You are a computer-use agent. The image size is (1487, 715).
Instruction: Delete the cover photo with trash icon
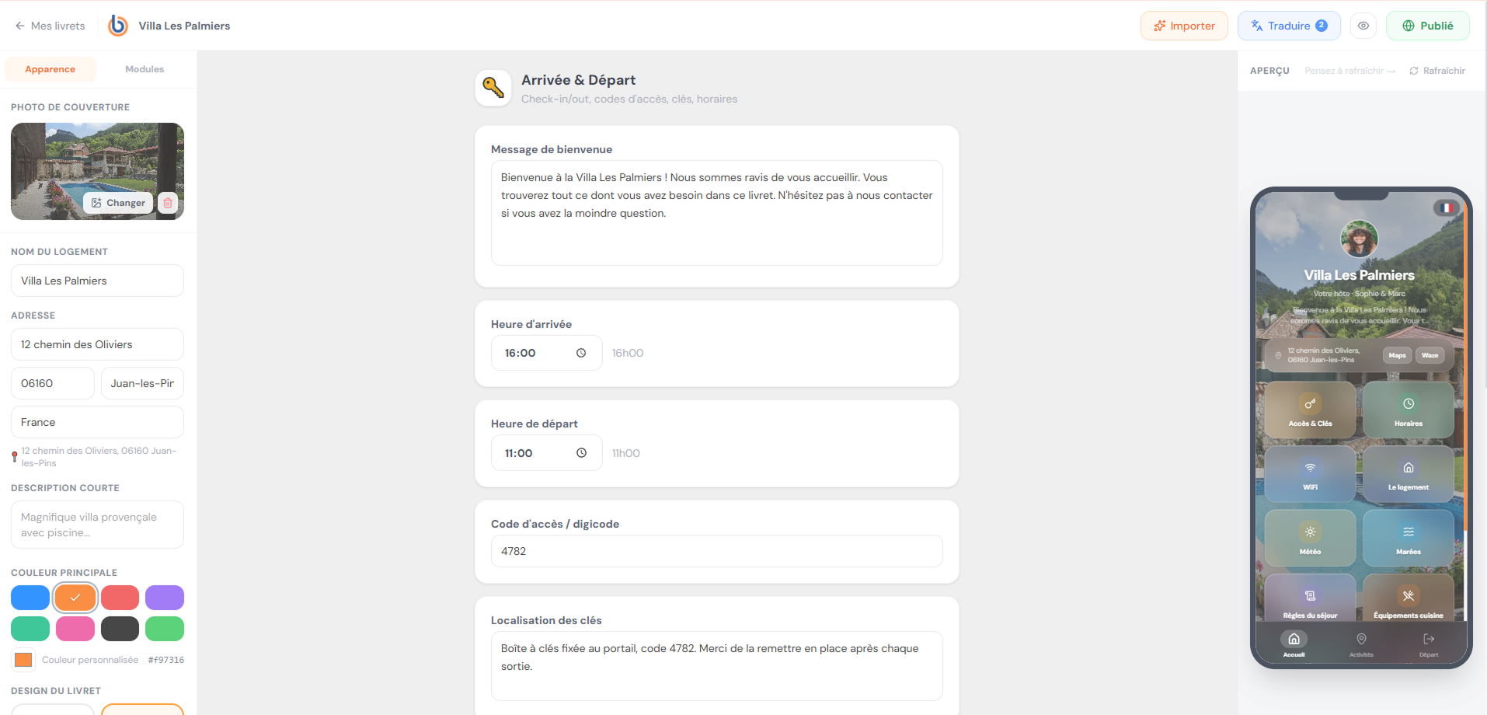click(168, 203)
